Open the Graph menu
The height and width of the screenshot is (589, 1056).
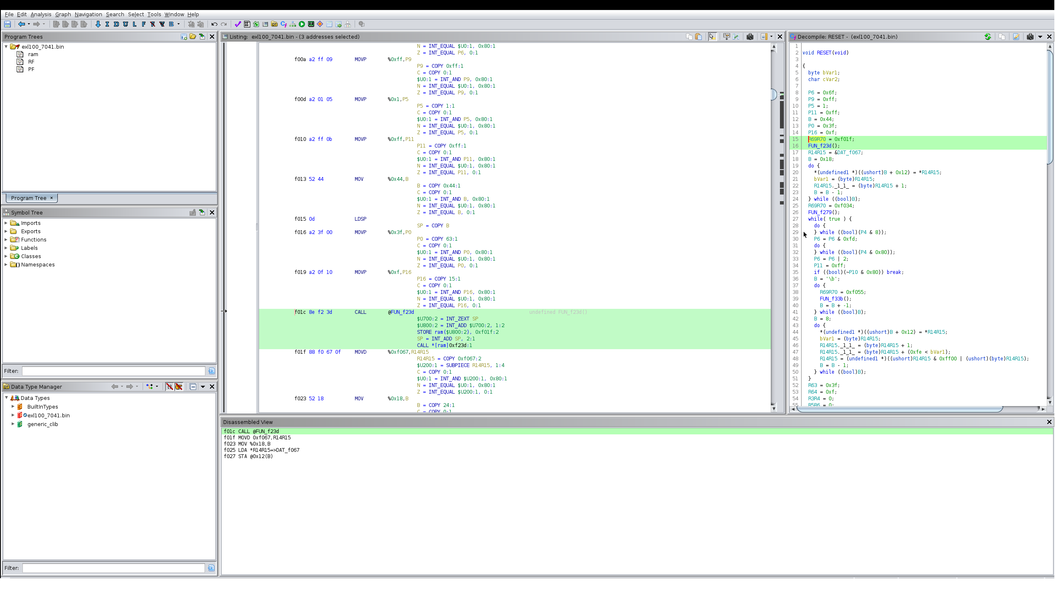pos(63,14)
